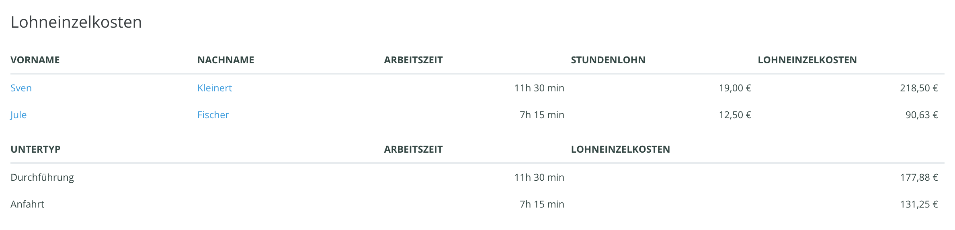Click the 12,50 € hourly wage value

coord(735,115)
